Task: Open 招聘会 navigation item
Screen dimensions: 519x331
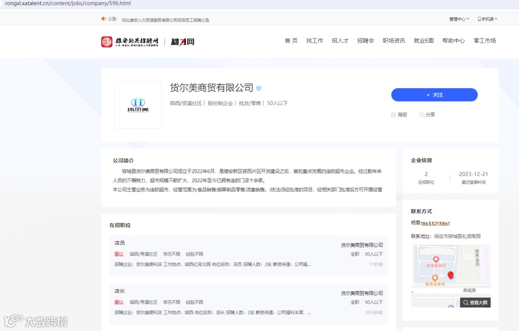Action: [x=365, y=41]
